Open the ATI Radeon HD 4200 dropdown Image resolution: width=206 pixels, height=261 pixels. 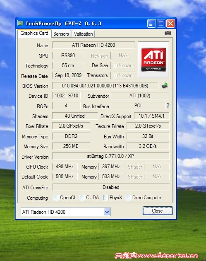[x=107, y=212]
